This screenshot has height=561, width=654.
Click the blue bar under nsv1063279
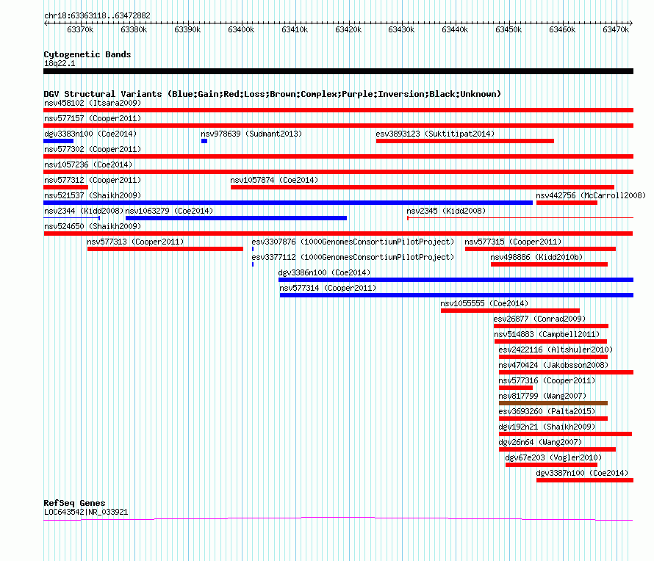pos(236,218)
